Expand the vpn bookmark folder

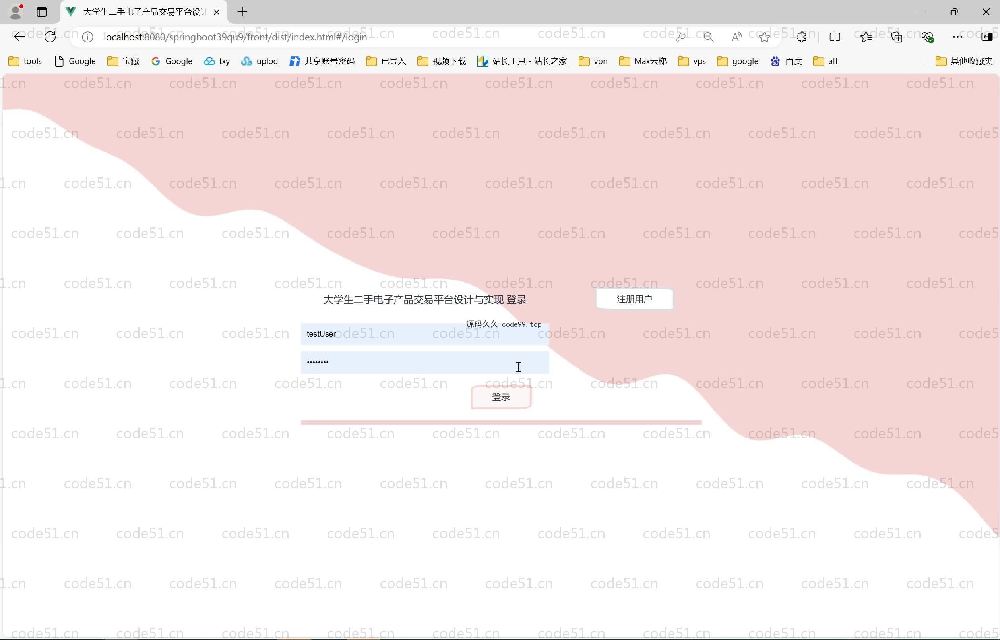pyautogui.click(x=593, y=61)
